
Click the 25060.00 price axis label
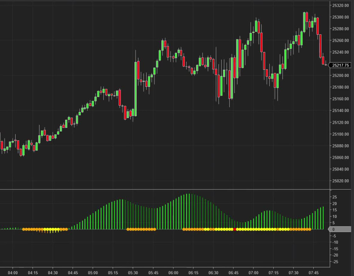[x=341, y=158]
